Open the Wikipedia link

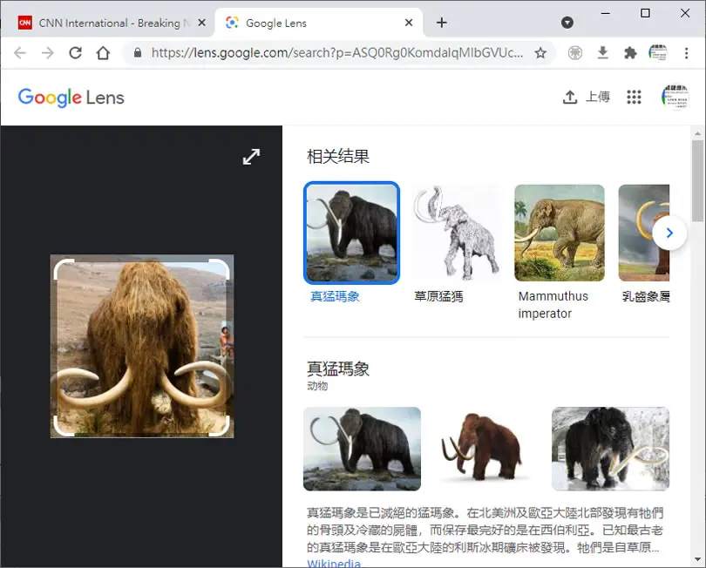pyautogui.click(x=334, y=563)
